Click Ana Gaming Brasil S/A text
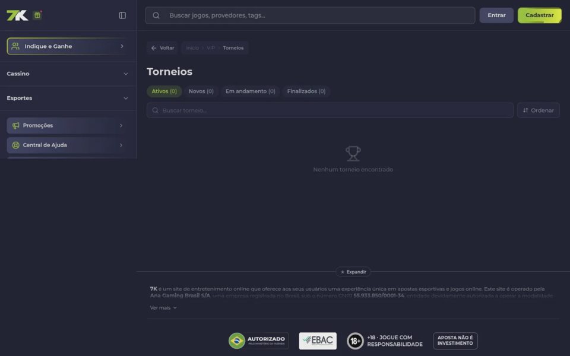Image resolution: width=570 pixels, height=356 pixels. (x=180, y=295)
